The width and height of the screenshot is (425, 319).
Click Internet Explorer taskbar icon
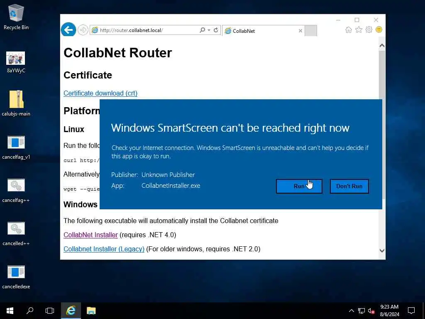tap(71, 311)
